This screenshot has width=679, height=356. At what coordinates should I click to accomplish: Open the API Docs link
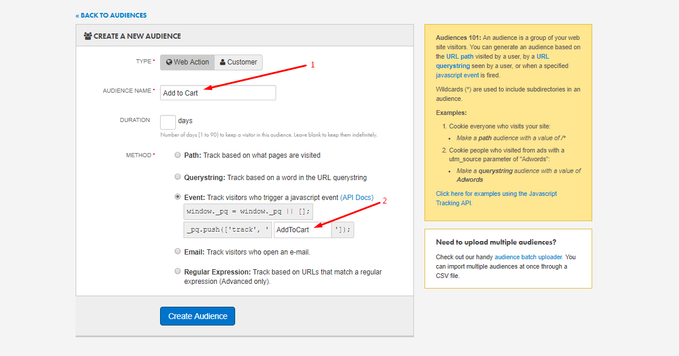pyautogui.click(x=357, y=198)
